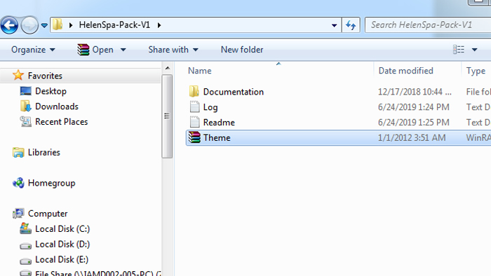Sort by the Date modified column
Screen dimensions: 491x276
[x=406, y=71]
